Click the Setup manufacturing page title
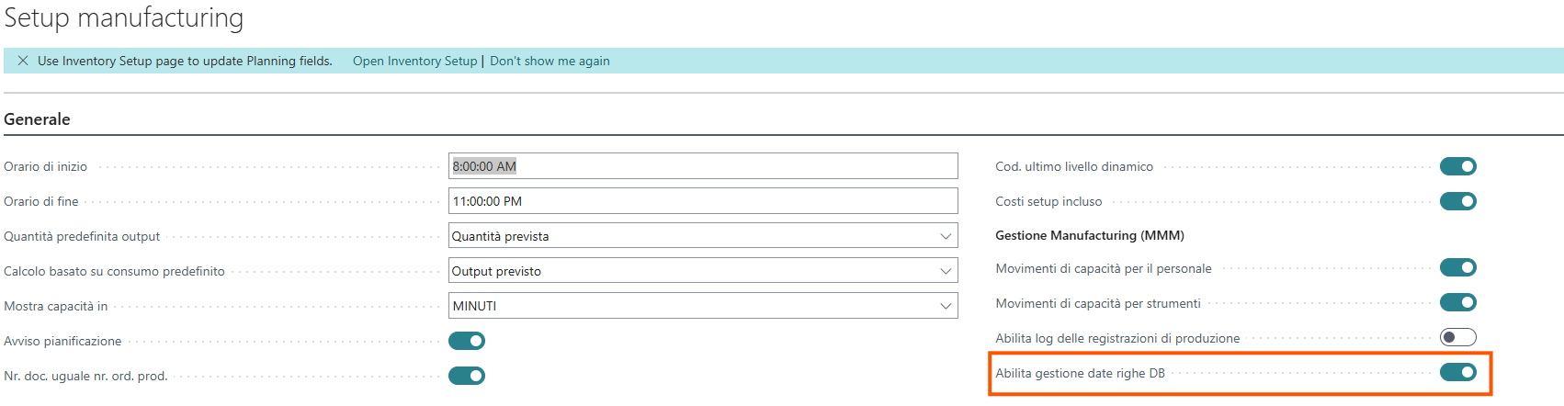This screenshot has width=1564, height=406. click(x=124, y=18)
